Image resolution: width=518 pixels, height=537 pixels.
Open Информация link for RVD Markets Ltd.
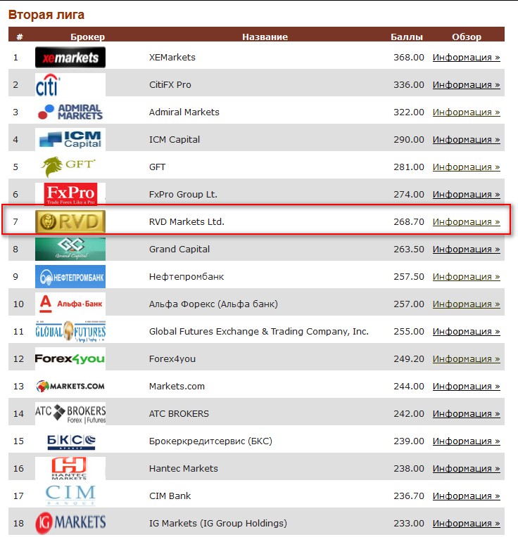(x=466, y=221)
